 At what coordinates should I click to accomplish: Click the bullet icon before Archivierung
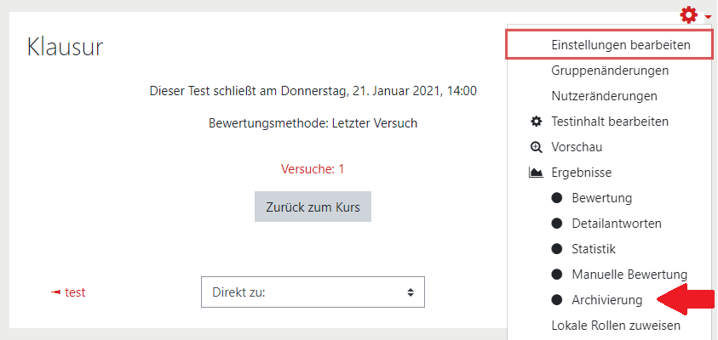click(x=556, y=300)
